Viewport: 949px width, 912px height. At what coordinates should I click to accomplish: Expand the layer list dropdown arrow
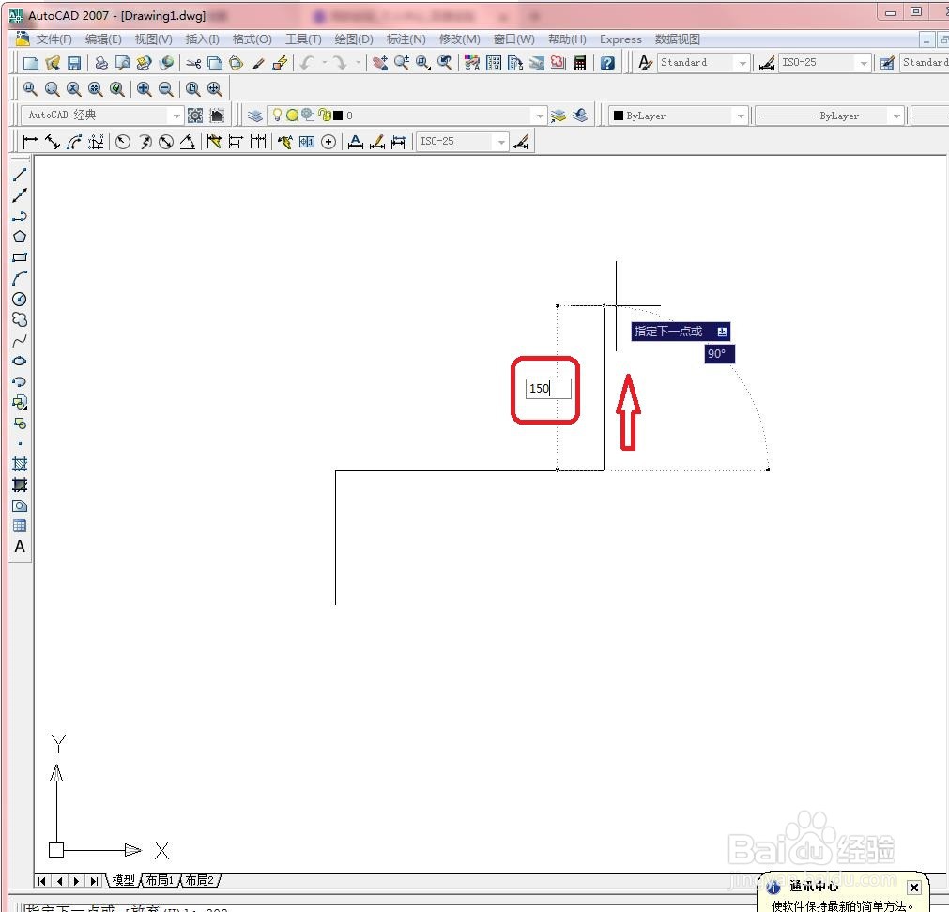point(539,116)
